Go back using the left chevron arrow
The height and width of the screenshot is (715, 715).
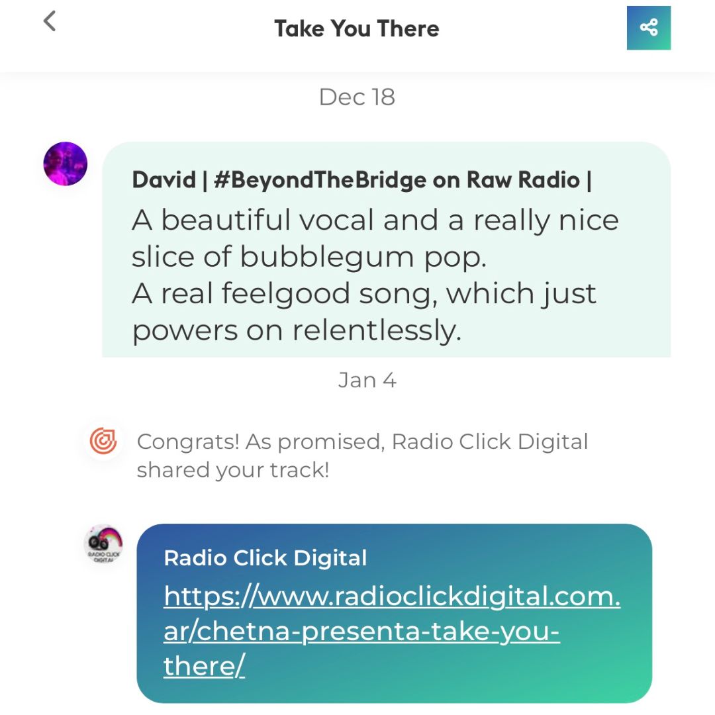pyautogui.click(x=50, y=21)
